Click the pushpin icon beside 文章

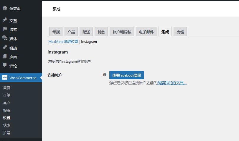coord(5,20)
